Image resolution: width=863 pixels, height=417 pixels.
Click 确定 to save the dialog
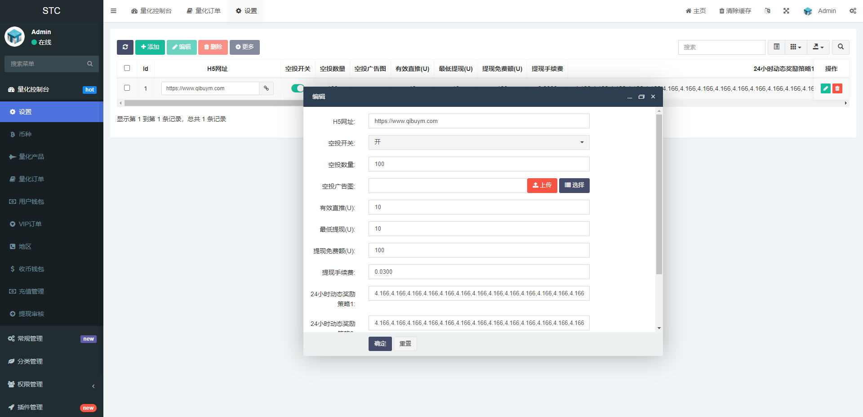pos(380,344)
